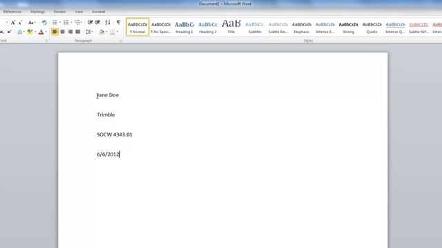This screenshot has width=442, height=248.
Task: Toggle Align Text Right
Action: click(70, 32)
